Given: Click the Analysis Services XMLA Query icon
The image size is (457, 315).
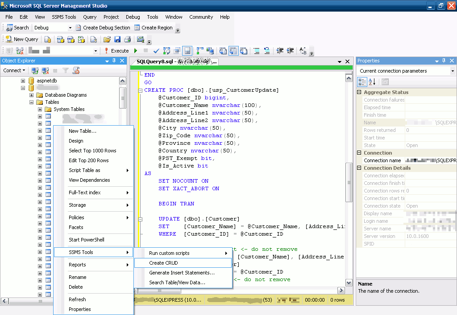Looking at the screenshot, I should point(81,39).
